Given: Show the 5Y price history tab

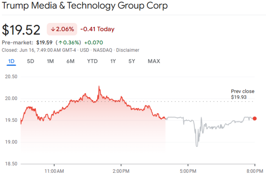Looking at the screenshot, I should point(132,61).
